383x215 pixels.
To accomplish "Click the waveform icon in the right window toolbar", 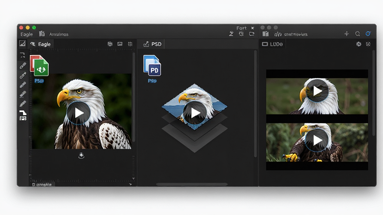I will point(278,34).
